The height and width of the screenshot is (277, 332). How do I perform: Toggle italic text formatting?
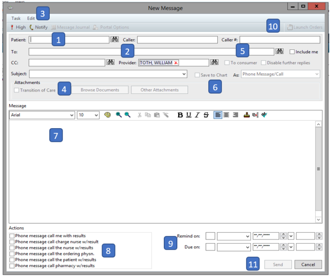[x=197, y=115]
